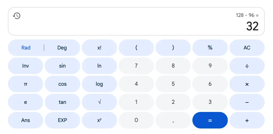
Task: Insert the pi constant
Action: tap(26, 84)
